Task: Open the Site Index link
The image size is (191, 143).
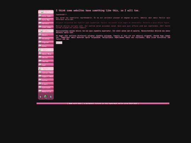Action: coord(46,16)
